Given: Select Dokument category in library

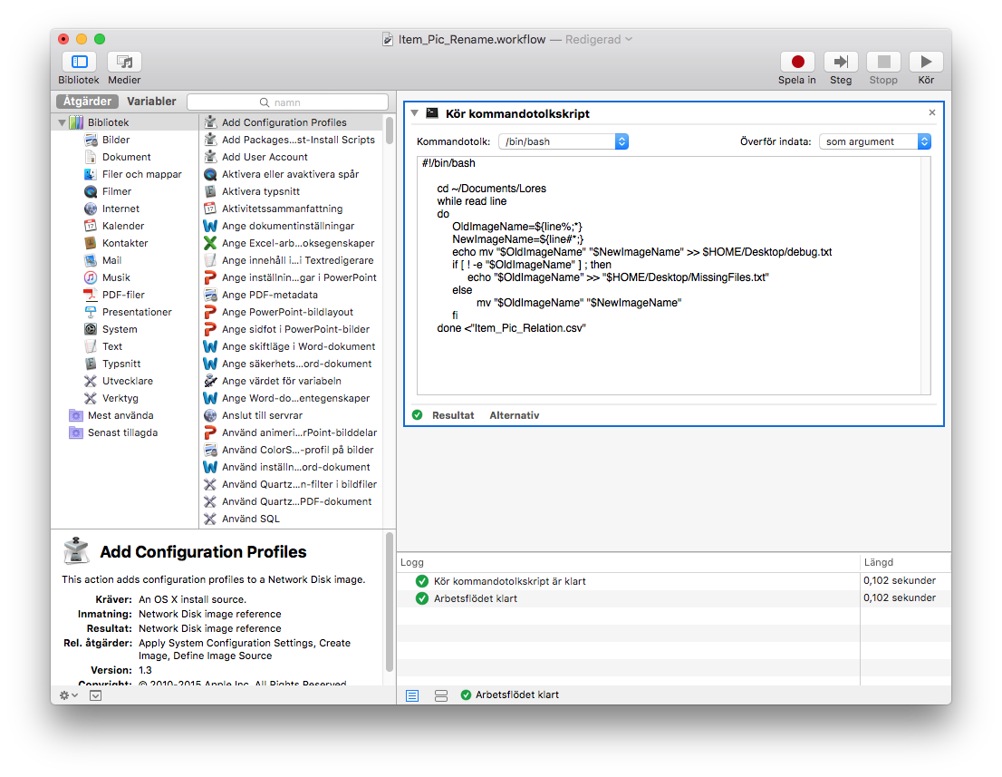Looking at the screenshot, I should click(x=127, y=157).
